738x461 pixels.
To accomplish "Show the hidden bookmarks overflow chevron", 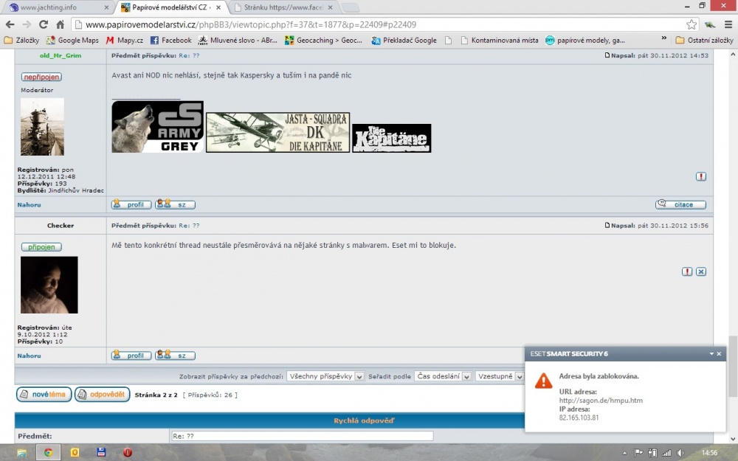I will [x=663, y=38].
